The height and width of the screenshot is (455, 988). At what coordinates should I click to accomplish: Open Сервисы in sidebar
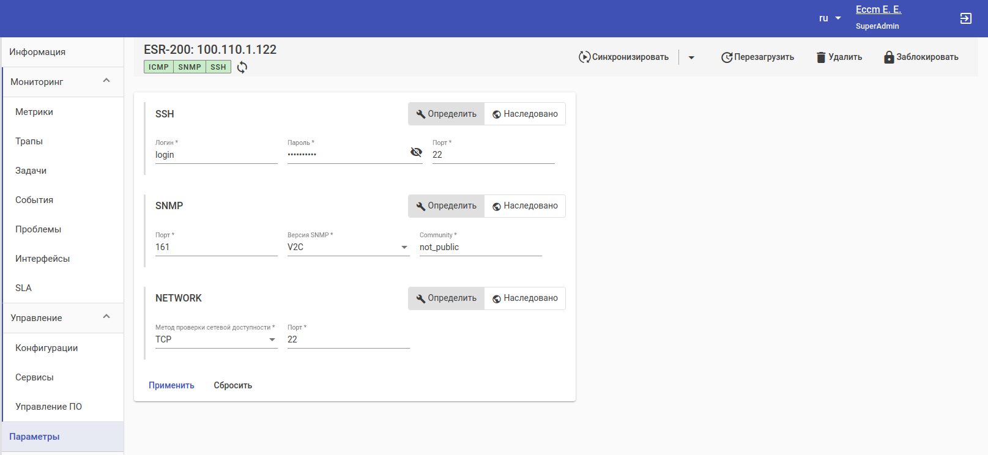63,377
